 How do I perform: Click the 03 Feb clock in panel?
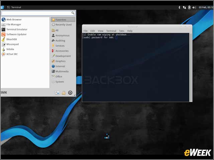[x=206, y=7]
